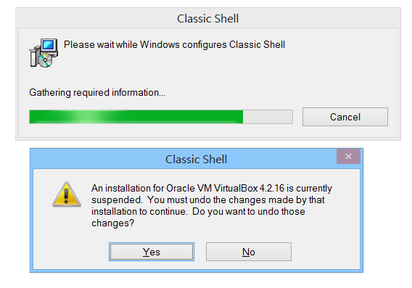This screenshot has width=412, height=288.
Task: Confirm undoing changes with Yes
Action: pyautogui.click(x=152, y=252)
